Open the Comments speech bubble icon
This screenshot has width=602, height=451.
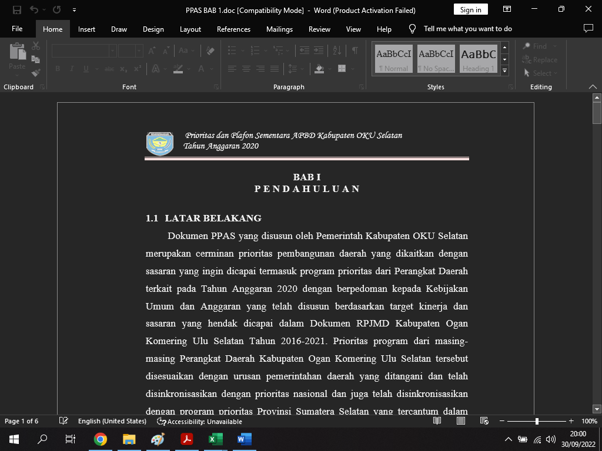(x=588, y=28)
